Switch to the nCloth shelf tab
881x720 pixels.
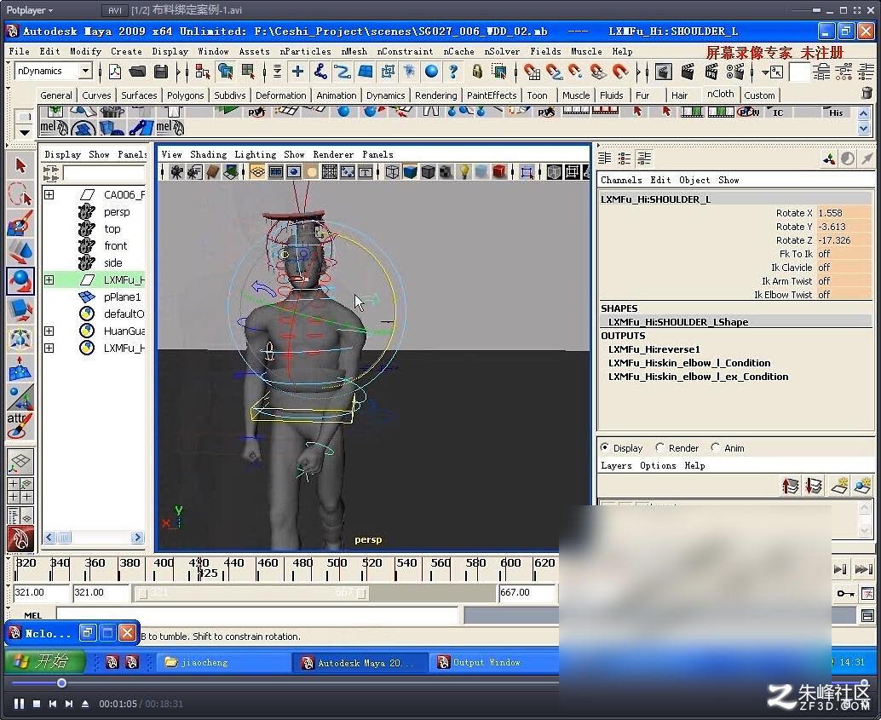click(720, 94)
